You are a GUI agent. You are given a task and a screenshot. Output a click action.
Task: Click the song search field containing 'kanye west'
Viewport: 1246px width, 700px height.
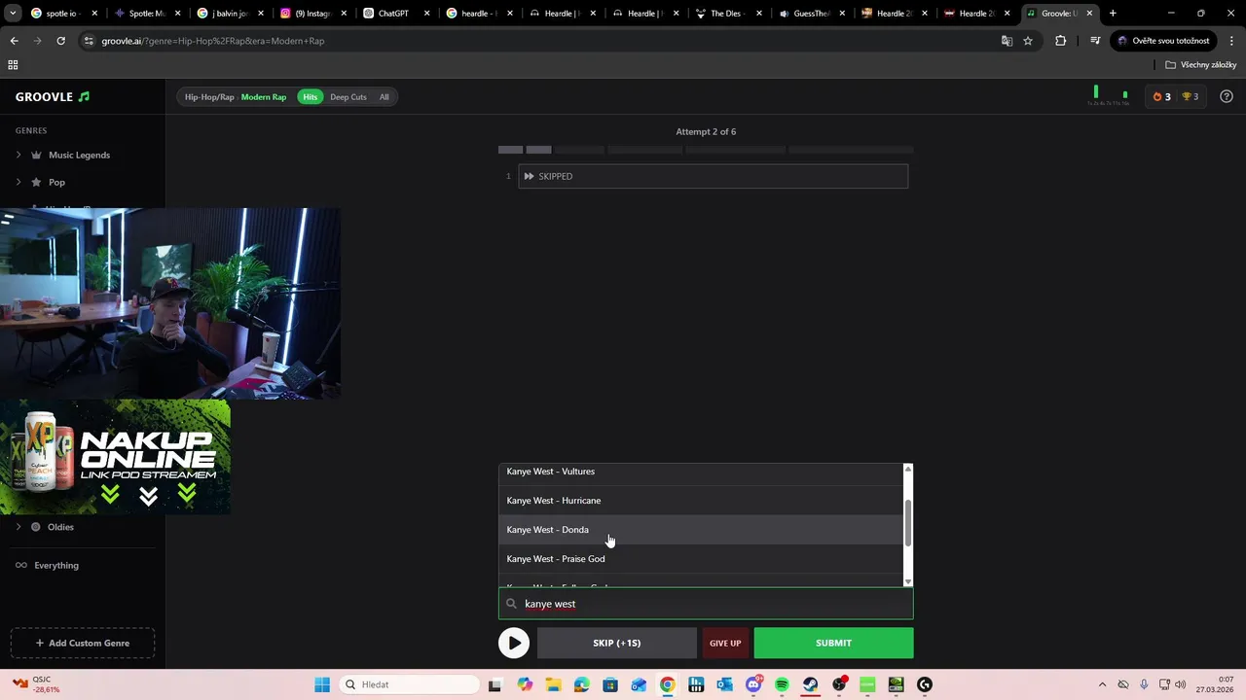click(x=706, y=604)
